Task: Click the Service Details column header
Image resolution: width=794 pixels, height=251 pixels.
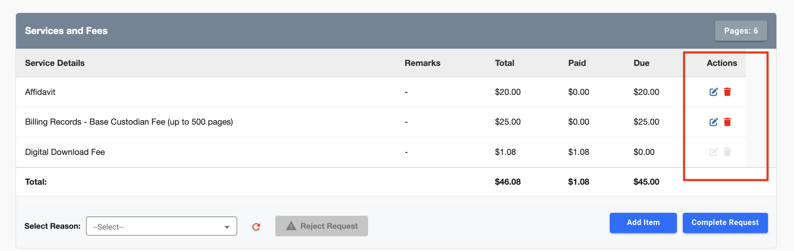Action: 55,63
